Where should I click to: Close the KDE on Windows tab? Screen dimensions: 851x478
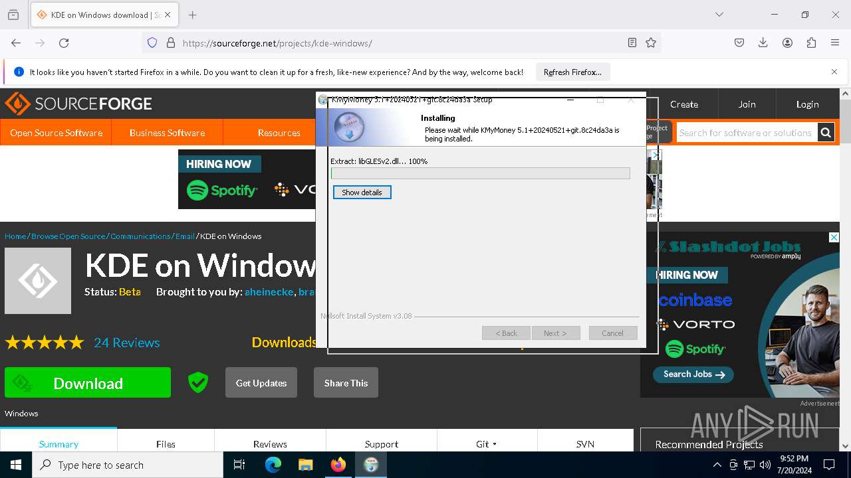[x=168, y=15]
